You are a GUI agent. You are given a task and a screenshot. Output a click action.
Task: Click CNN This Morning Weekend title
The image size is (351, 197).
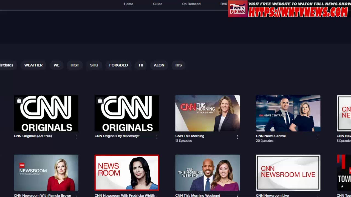(x=198, y=195)
